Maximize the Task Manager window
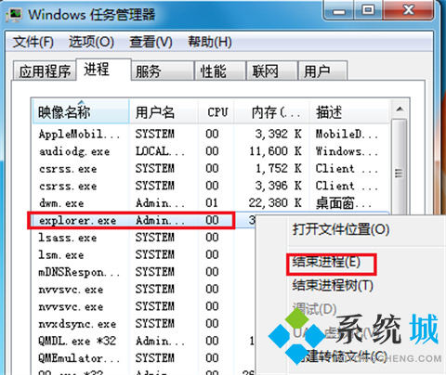446x375 pixels. click(368, 11)
